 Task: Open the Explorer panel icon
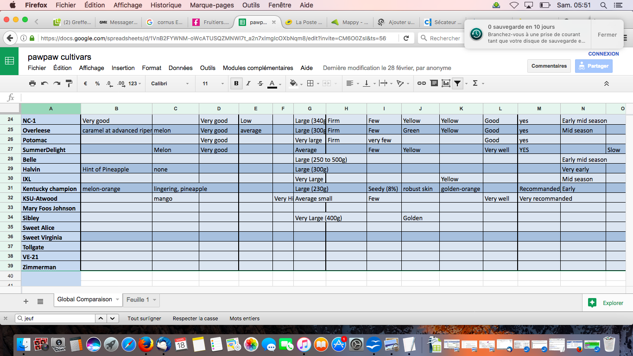(592, 303)
